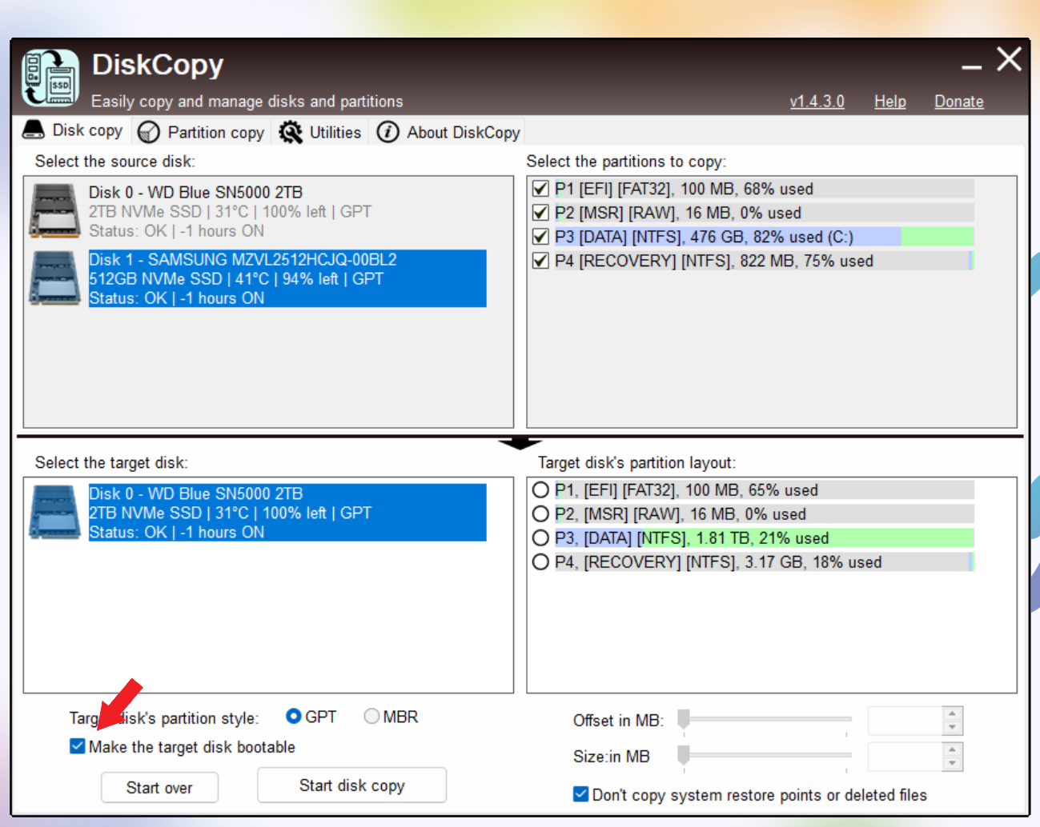
Task: Open the Donate link
Action: (958, 101)
